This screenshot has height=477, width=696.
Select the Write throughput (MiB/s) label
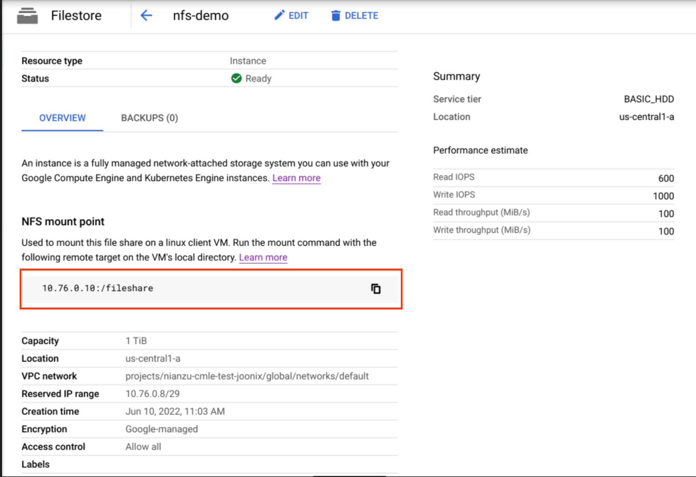[482, 230]
